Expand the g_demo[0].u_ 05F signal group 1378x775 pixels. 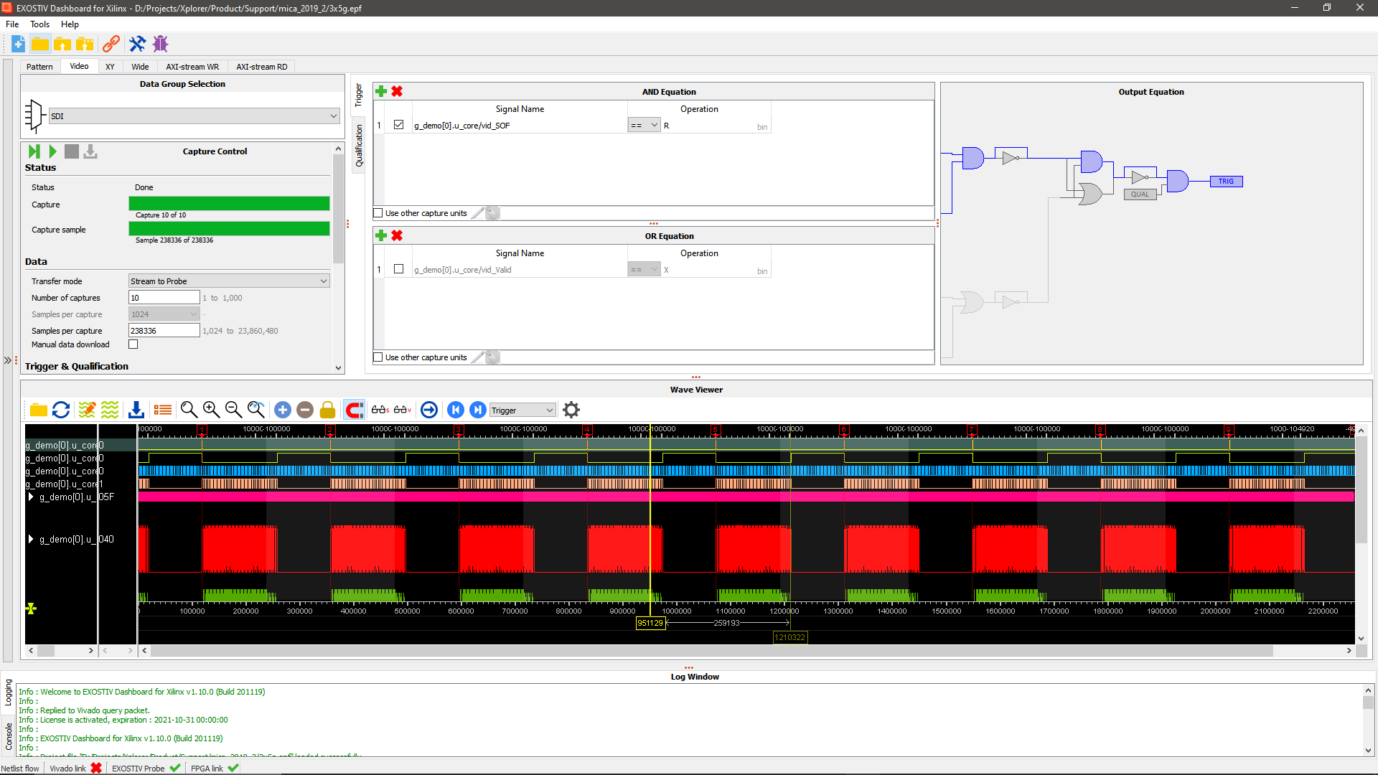[x=31, y=497]
